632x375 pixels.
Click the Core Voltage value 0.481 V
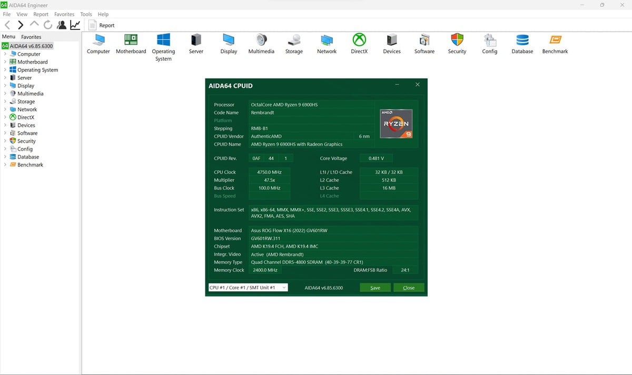(376, 158)
